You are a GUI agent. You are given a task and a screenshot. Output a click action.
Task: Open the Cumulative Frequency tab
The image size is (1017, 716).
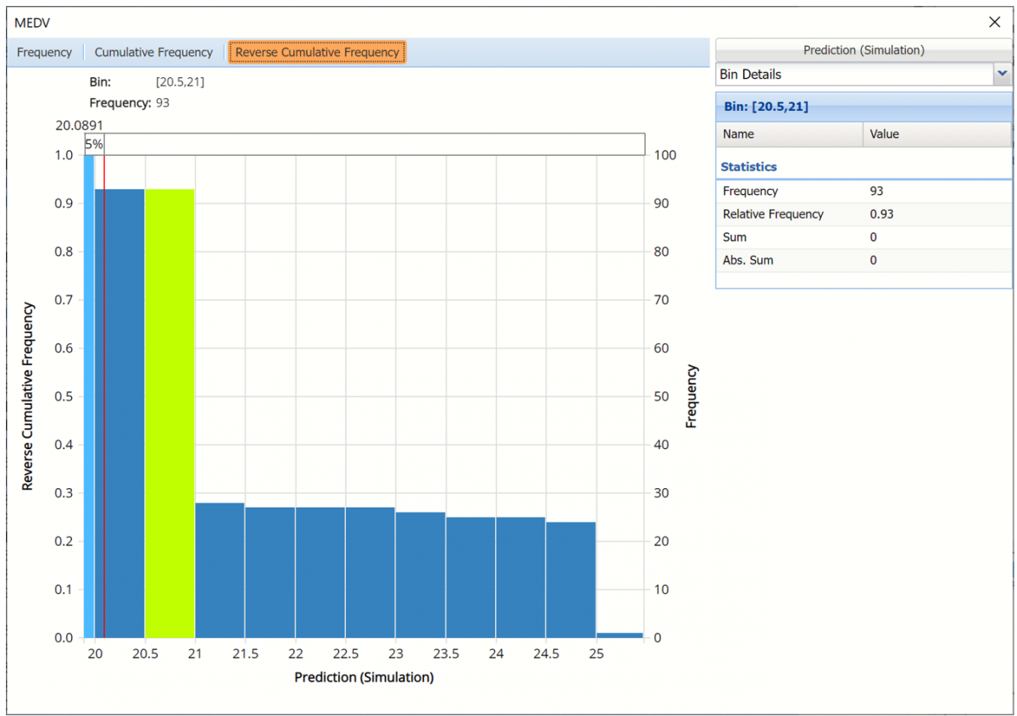coord(153,53)
